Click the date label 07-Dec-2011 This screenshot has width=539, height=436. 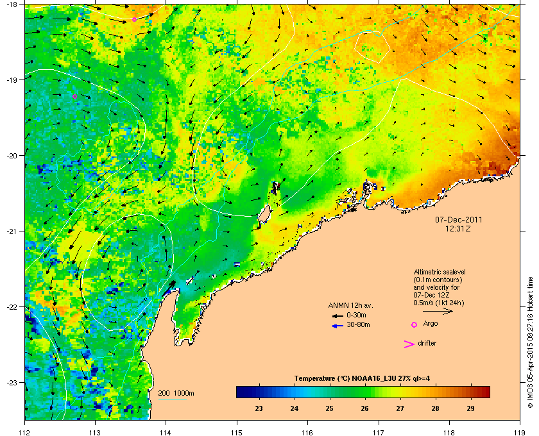pos(458,219)
